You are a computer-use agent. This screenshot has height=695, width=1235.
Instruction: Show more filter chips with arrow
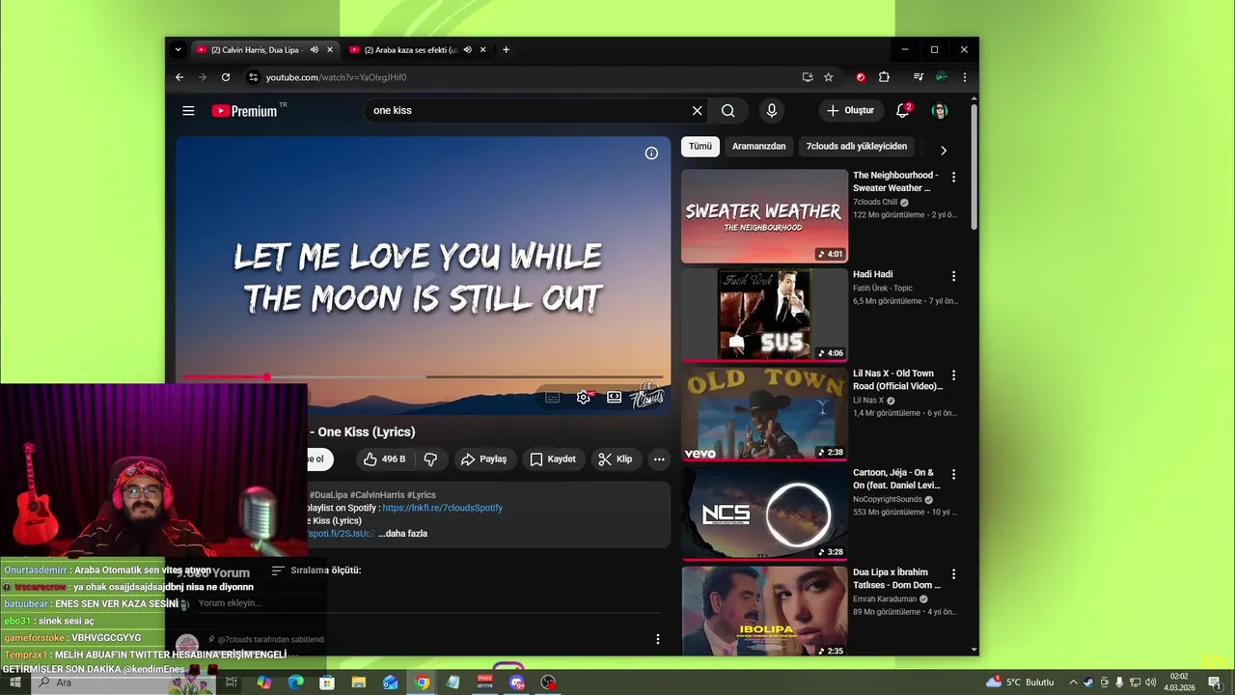[x=943, y=150]
